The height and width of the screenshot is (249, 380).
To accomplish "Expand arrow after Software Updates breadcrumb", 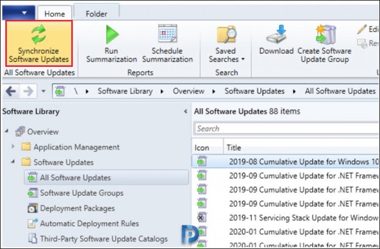I will tap(294, 92).
